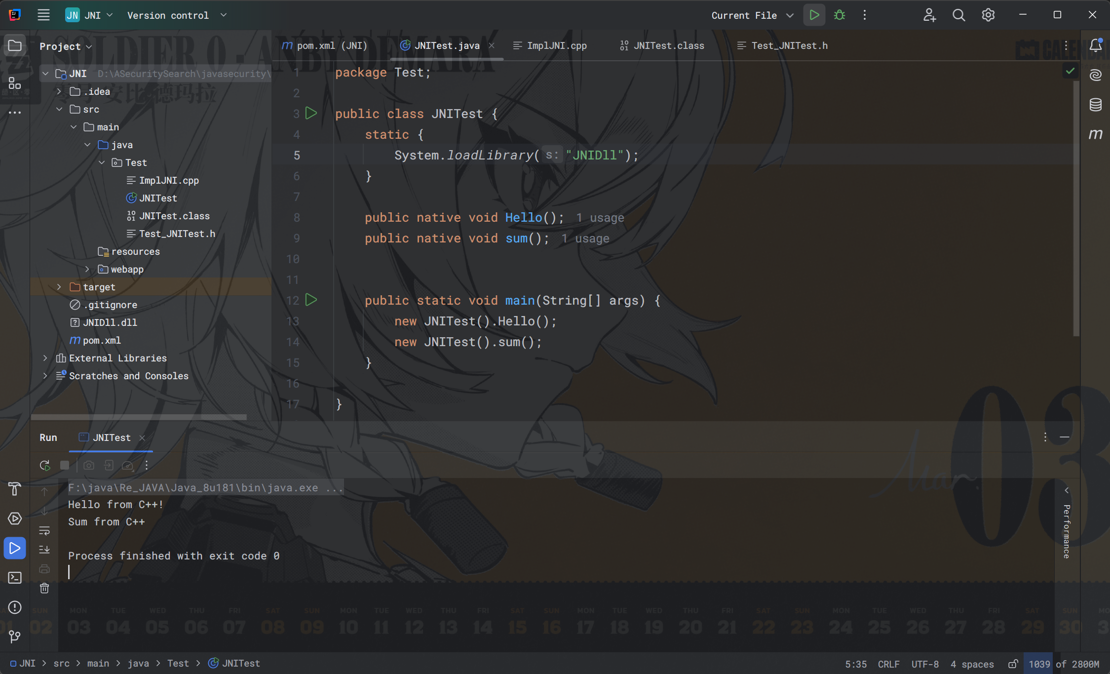Screen dimensions: 1110x674
Task: Click green inspection checkmark in editor
Action: 1070,71
